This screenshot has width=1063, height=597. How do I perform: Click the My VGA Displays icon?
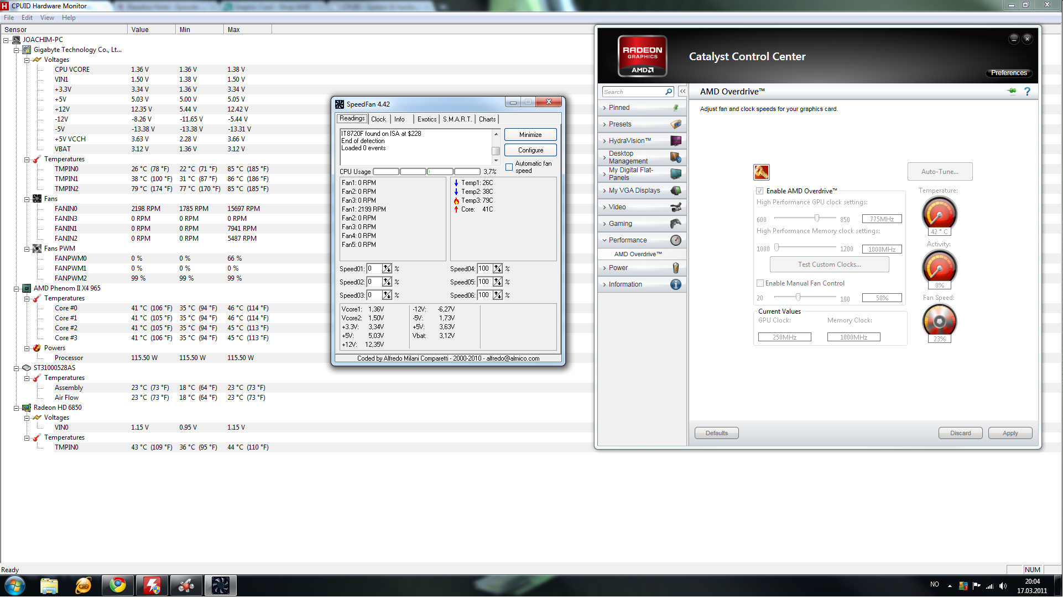[676, 191]
